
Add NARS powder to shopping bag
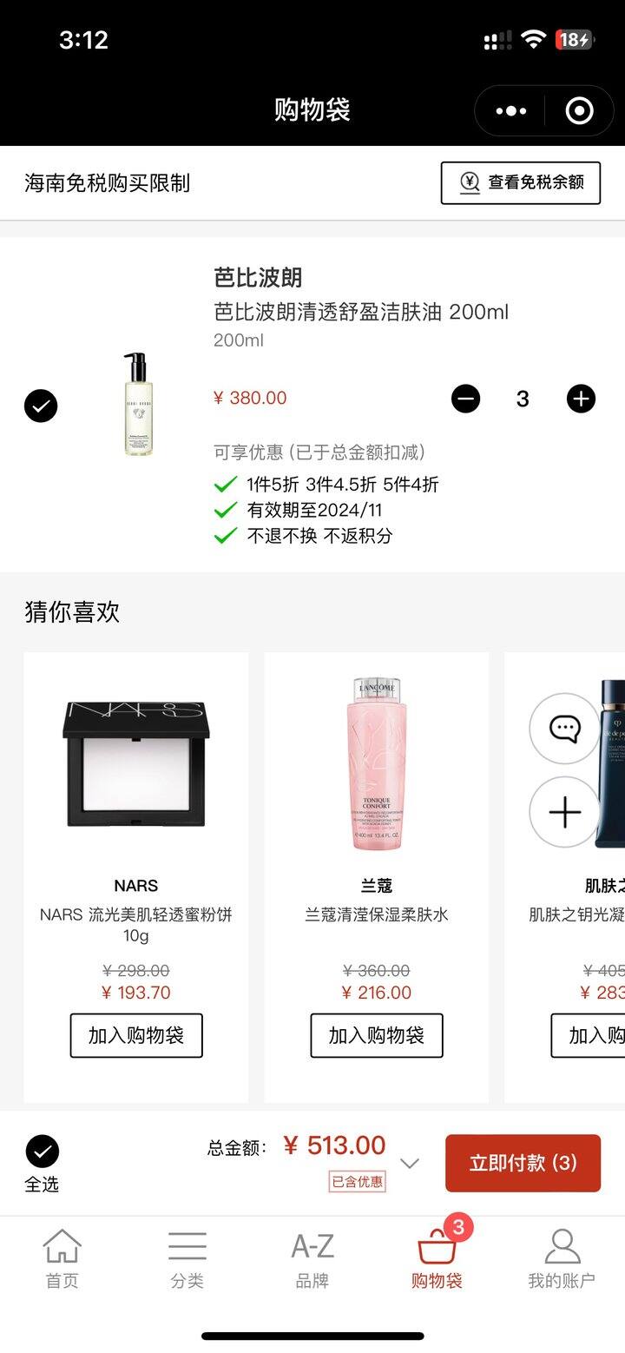click(x=136, y=1035)
